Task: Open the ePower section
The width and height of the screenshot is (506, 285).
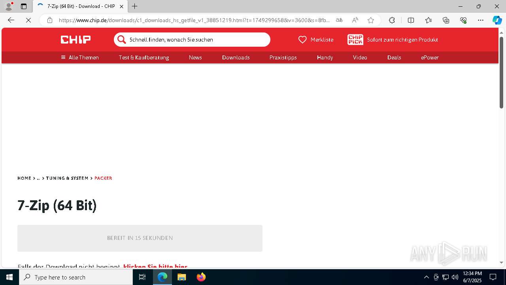Action: coord(430,57)
